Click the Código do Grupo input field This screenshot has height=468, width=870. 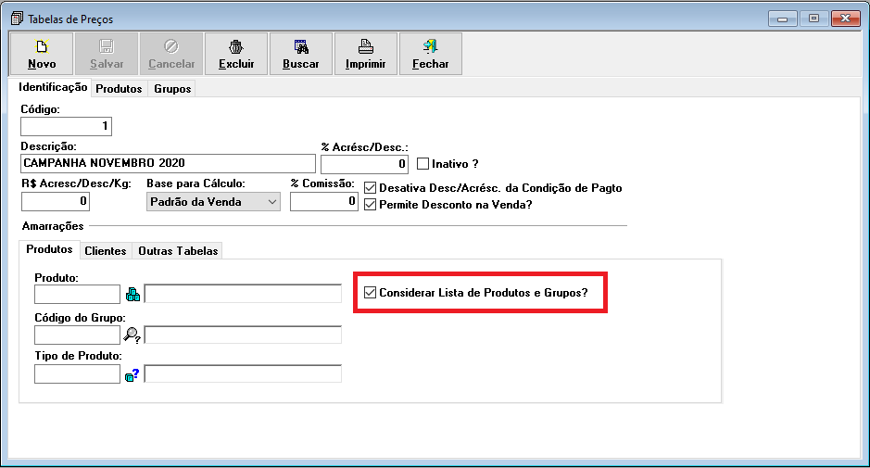(x=77, y=335)
